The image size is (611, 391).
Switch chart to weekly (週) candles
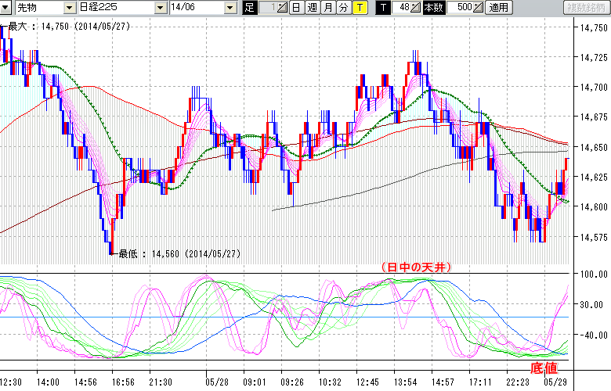click(x=311, y=8)
